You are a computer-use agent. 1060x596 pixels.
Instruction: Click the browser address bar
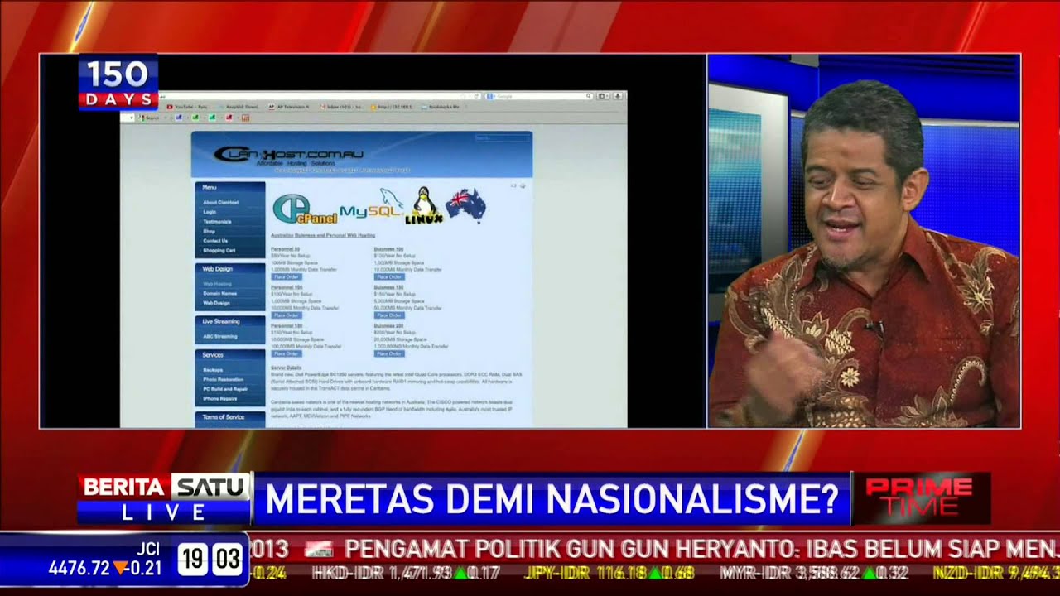pyautogui.click(x=319, y=96)
